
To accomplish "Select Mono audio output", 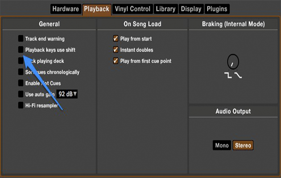I will coord(222,146).
